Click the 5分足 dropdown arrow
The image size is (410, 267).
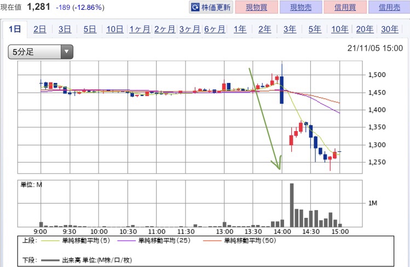[67, 52]
